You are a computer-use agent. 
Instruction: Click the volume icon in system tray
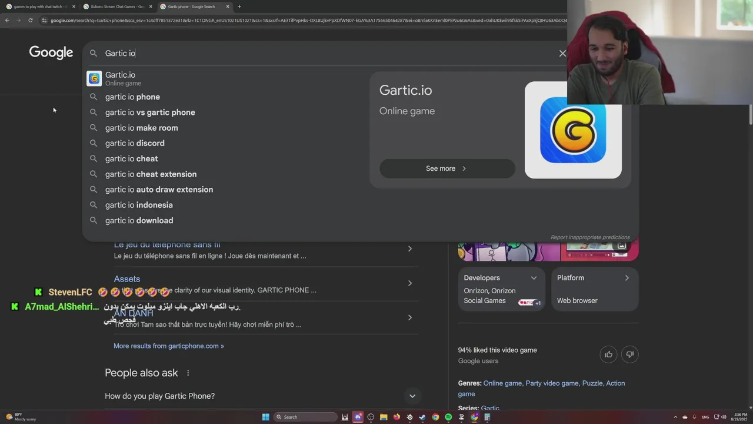pyautogui.click(x=724, y=417)
